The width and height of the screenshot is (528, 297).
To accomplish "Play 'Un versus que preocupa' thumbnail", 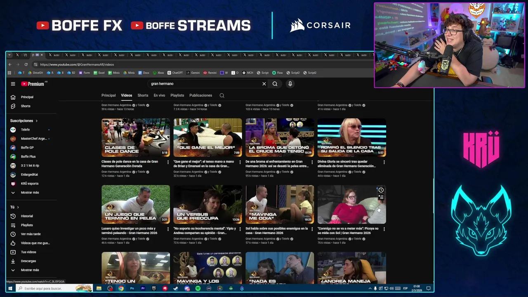I will pos(207,204).
